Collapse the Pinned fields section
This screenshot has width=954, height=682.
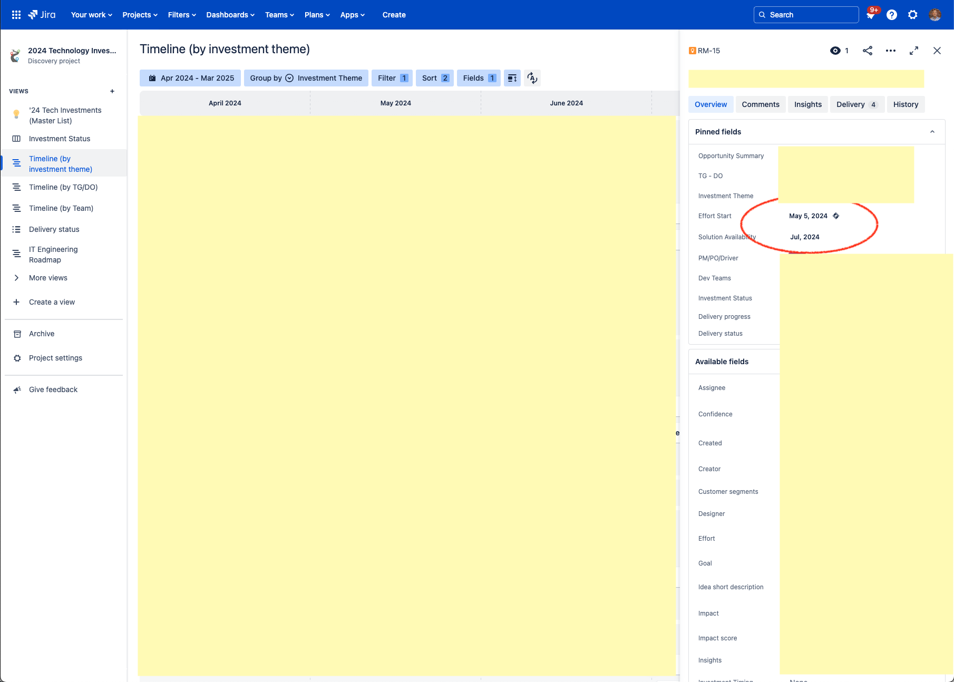pyautogui.click(x=932, y=132)
